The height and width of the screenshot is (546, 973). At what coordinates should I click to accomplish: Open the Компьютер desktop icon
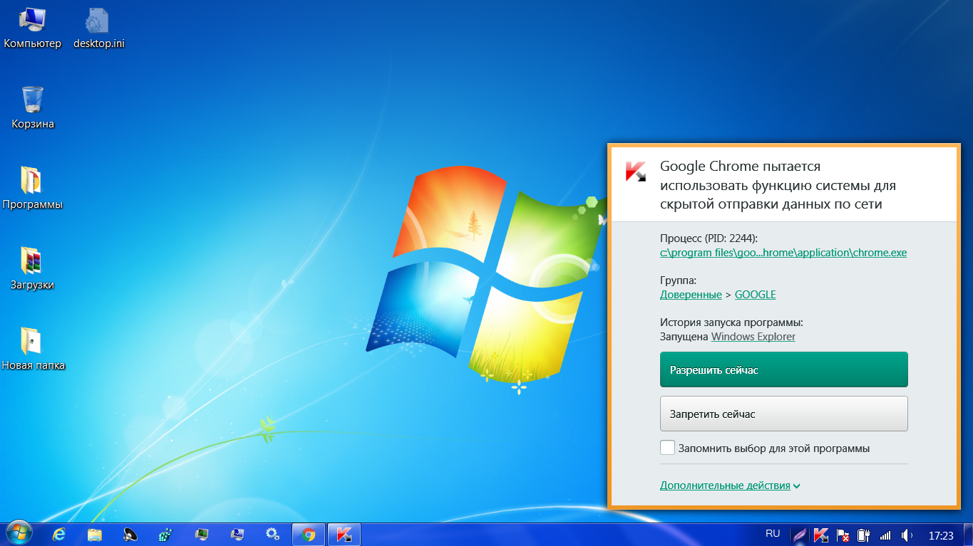pos(32,28)
